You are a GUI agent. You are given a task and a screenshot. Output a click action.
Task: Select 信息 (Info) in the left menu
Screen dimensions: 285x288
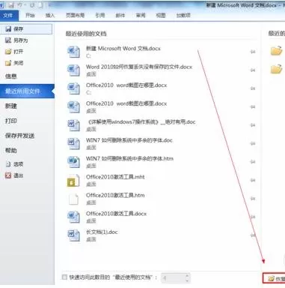11,76
